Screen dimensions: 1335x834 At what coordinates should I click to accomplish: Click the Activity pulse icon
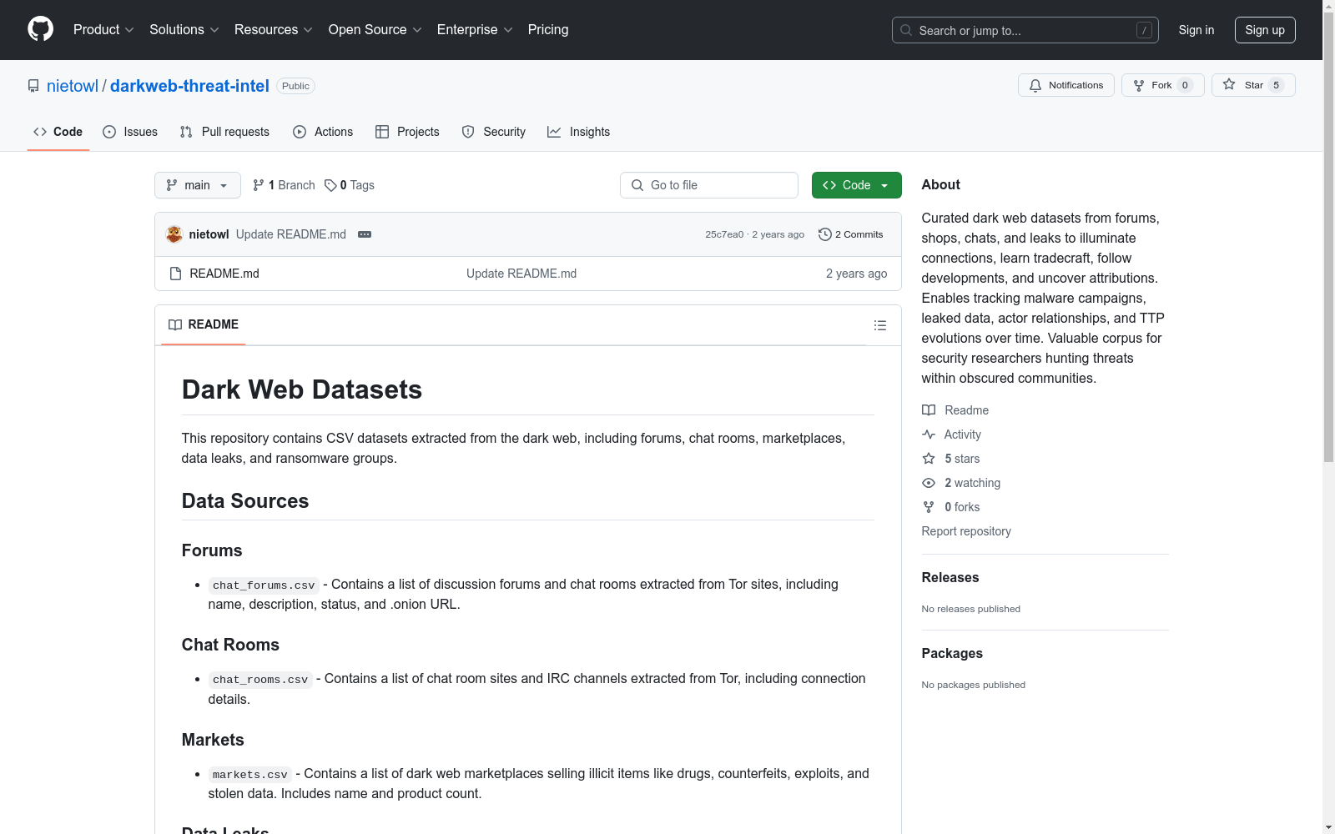929,435
